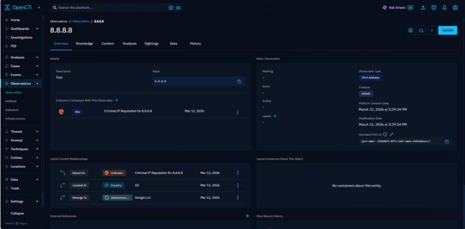The width and height of the screenshot is (465, 229).
Task: Expand the Data sidebar section
Action: (x=37, y=180)
